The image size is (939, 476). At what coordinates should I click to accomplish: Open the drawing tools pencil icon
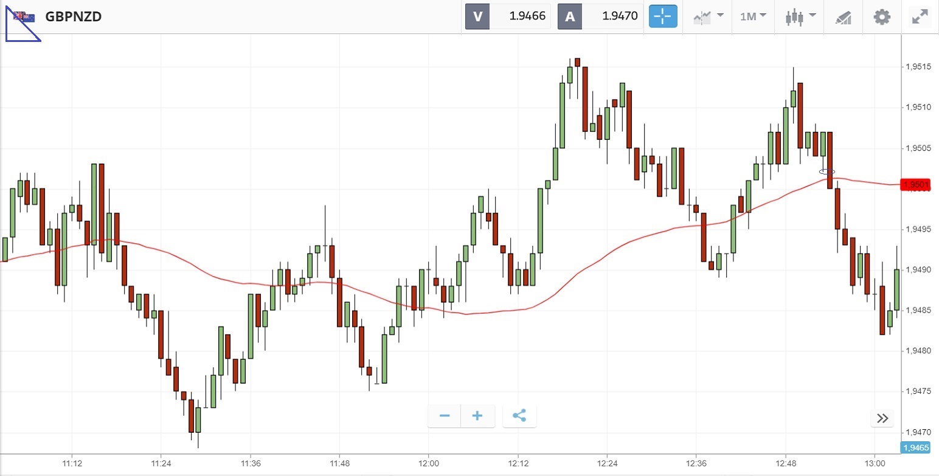point(843,17)
